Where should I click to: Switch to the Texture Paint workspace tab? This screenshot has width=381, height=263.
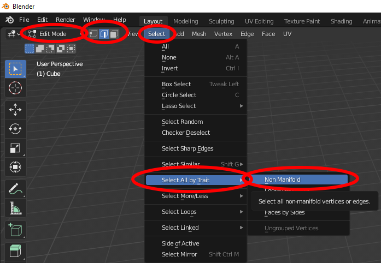pyautogui.click(x=302, y=21)
